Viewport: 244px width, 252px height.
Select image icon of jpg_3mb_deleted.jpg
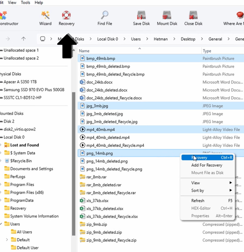pyautogui.click(x=82, y=114)
